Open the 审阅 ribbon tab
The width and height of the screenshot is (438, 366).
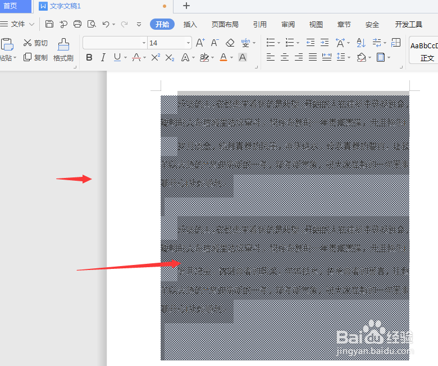288,24
